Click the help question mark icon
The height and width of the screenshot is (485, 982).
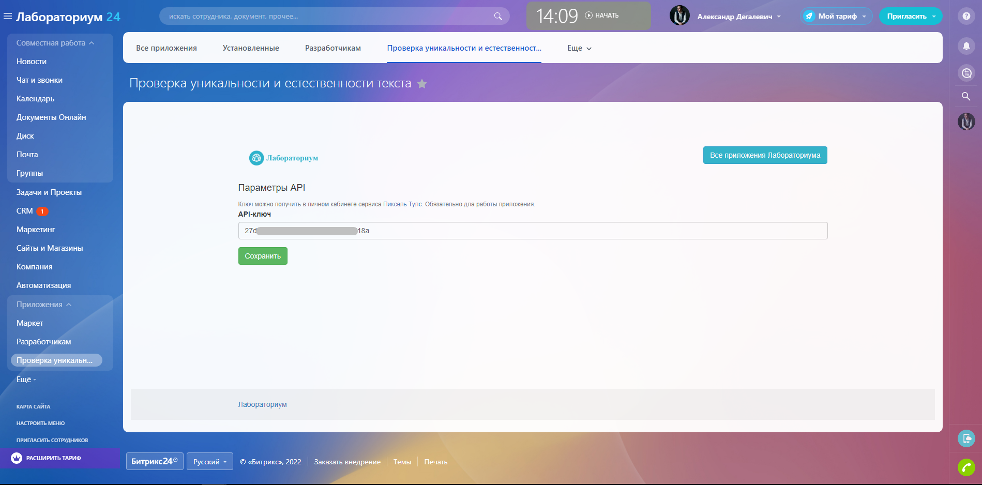pos(966,16)
